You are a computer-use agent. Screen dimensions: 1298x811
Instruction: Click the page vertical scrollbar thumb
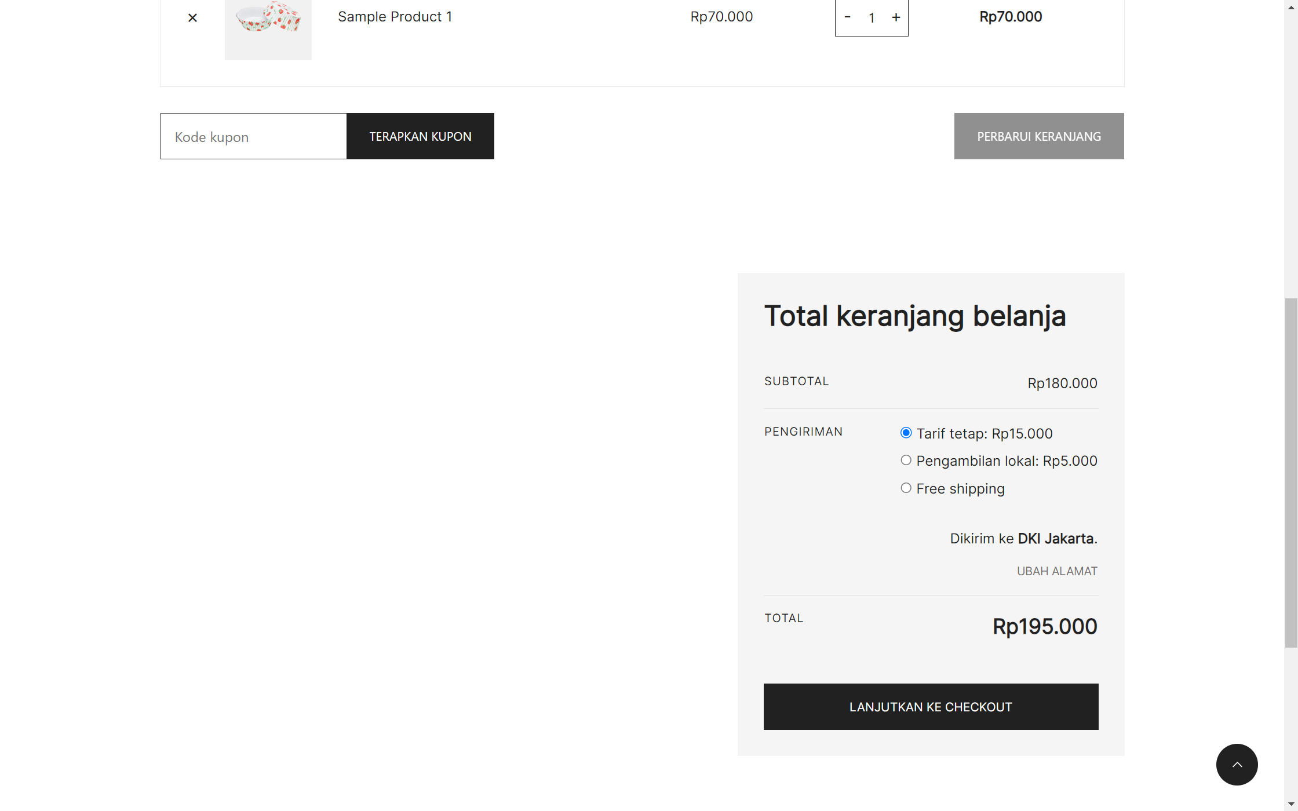coord(1291,472)
